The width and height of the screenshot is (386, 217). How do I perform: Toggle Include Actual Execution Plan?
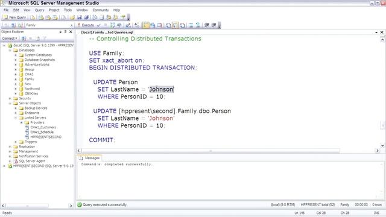click(146, 25)
